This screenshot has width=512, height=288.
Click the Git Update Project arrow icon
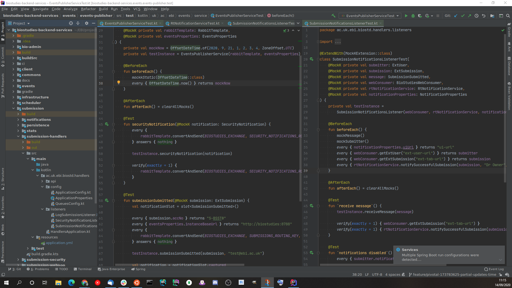(x=456, y=16)
